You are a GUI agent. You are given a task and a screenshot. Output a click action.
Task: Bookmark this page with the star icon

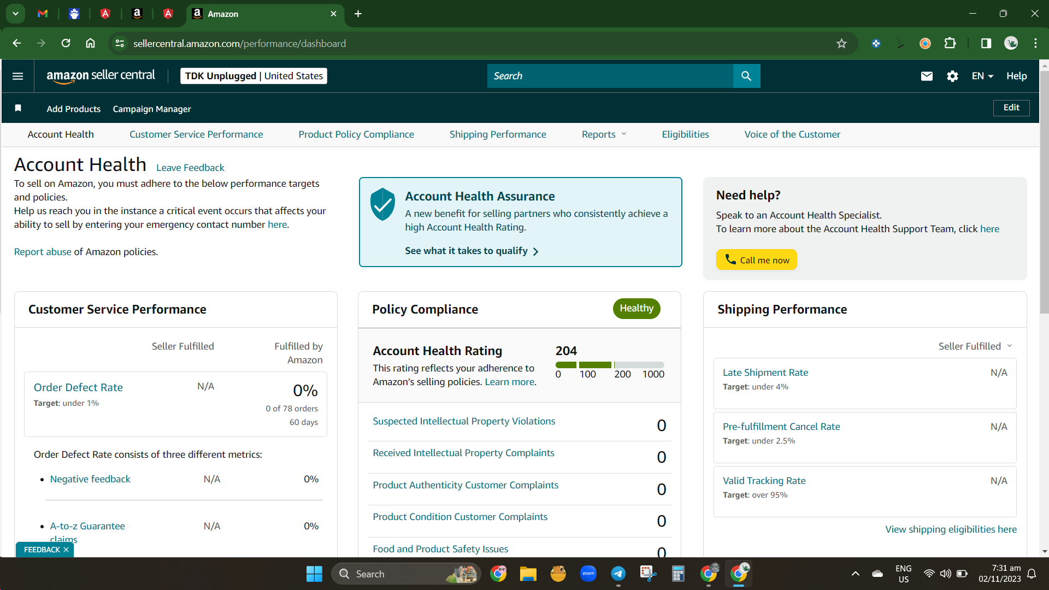point(841,43)
